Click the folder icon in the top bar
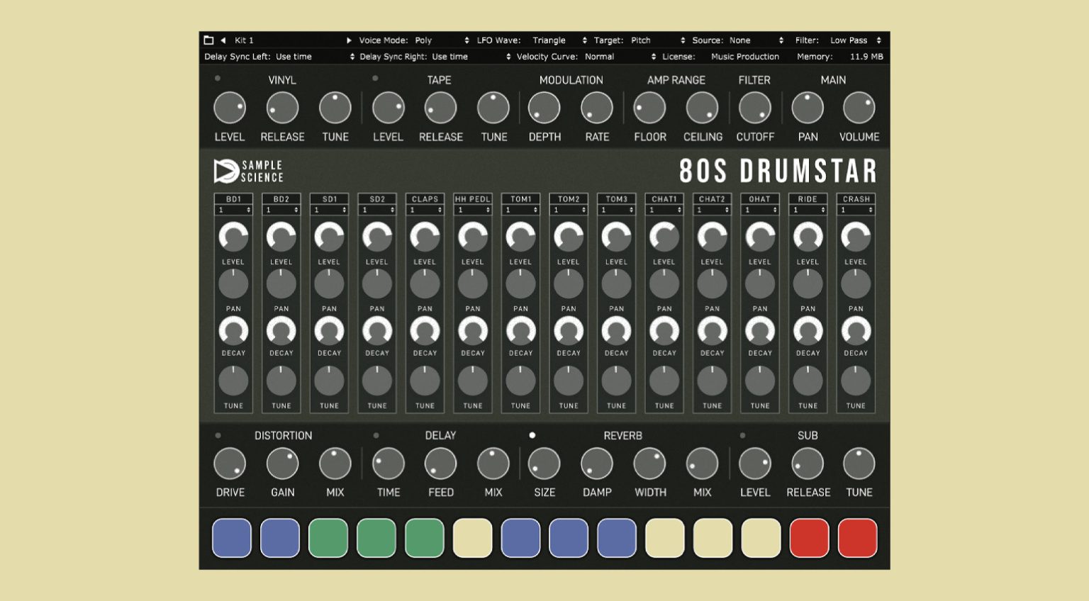 click(208, 40)
